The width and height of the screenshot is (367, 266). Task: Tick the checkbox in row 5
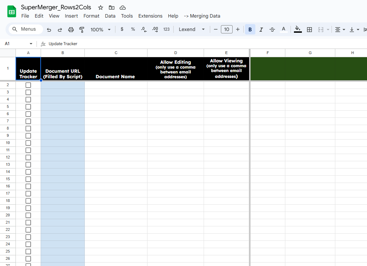28,107
